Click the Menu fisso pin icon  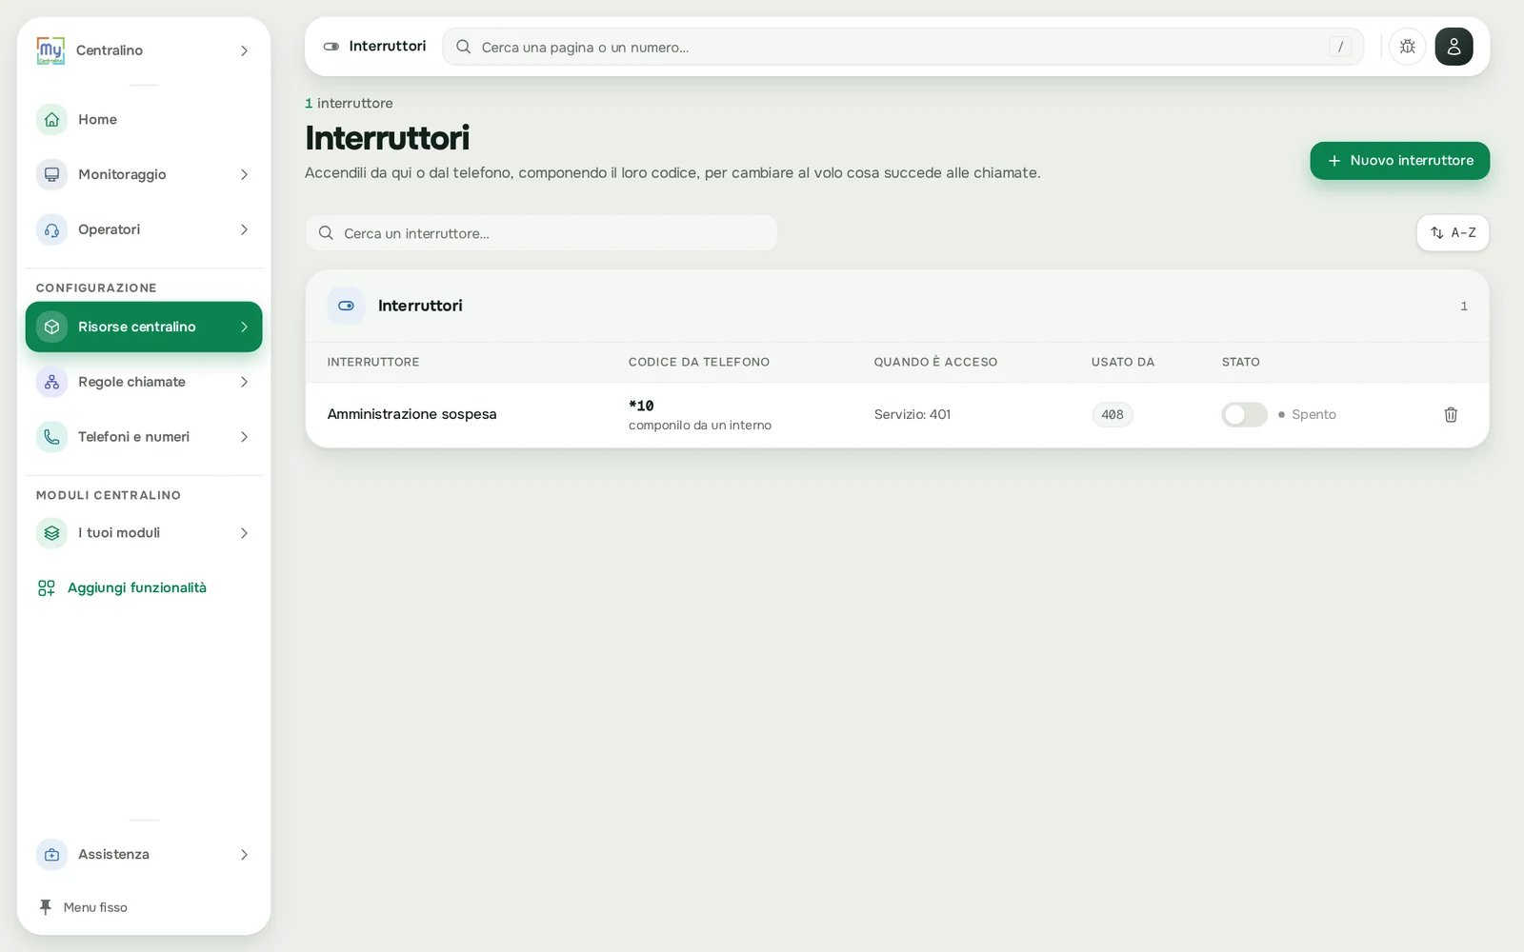pyautogui.click(x=45, y=907)
